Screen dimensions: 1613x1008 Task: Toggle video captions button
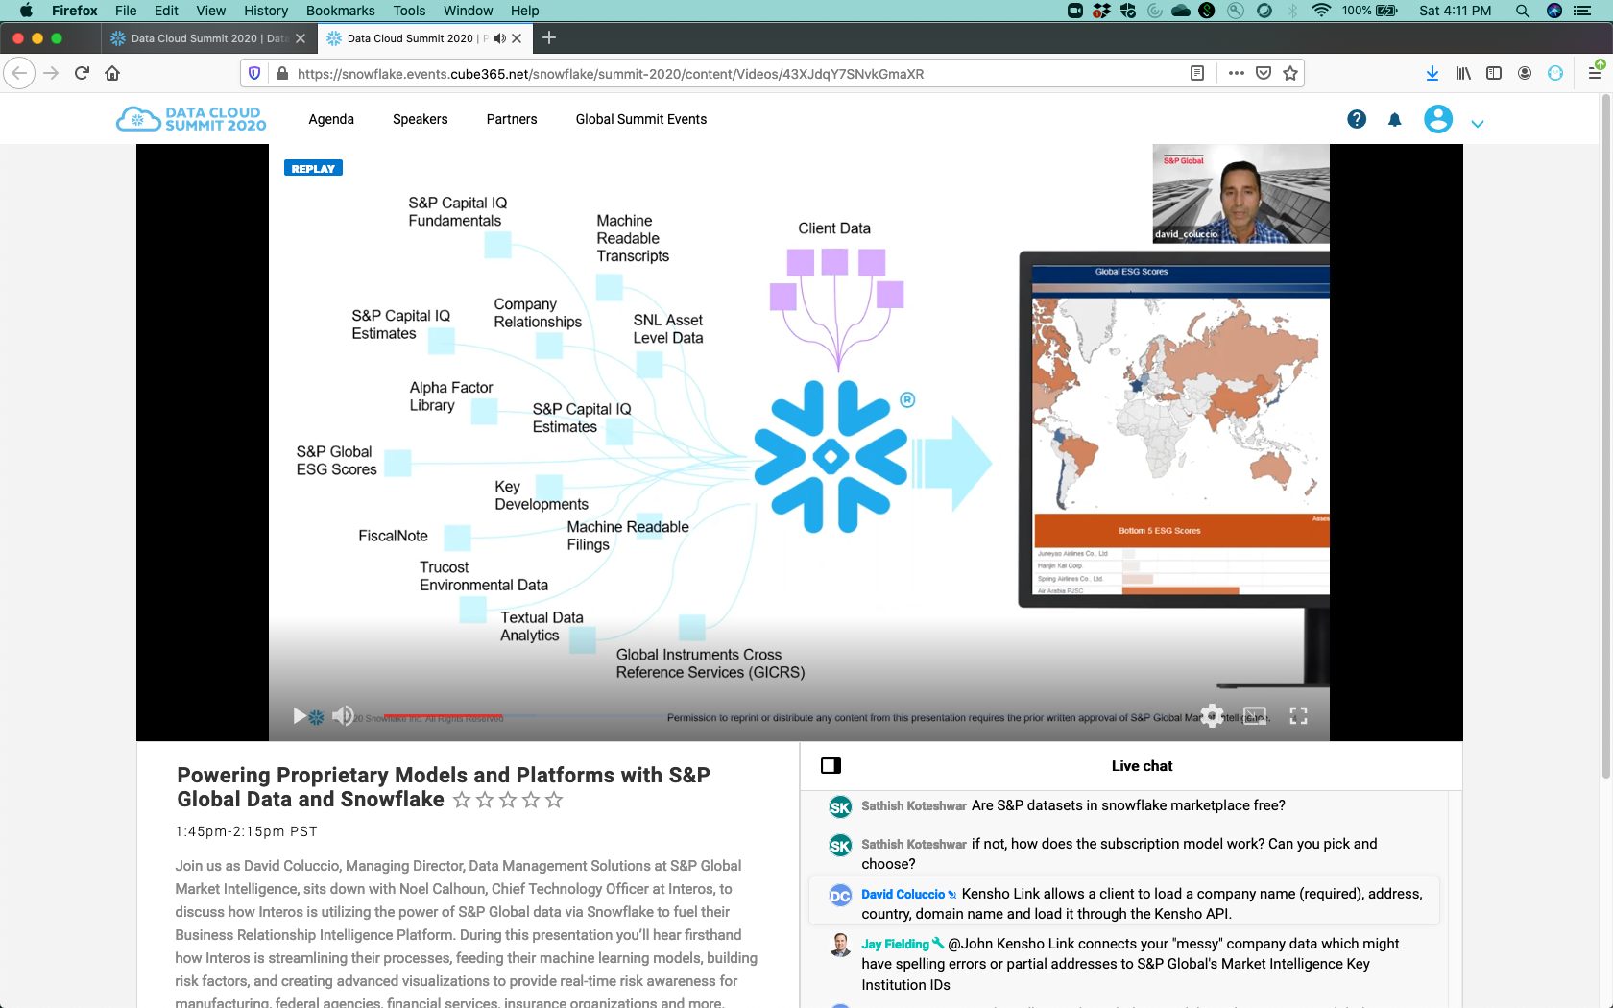click(1255, 715)
